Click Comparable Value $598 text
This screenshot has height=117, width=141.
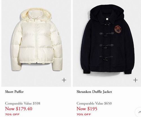tap(23, 103)
